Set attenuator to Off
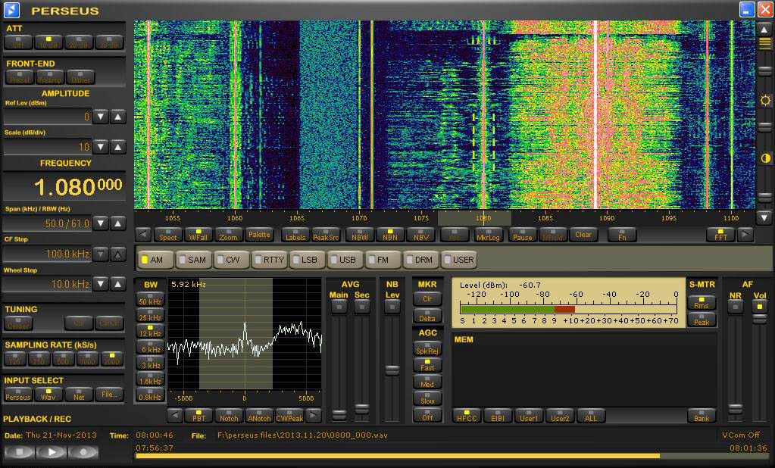Viewport: 775px width, 468px height. [x=18, y=42]
